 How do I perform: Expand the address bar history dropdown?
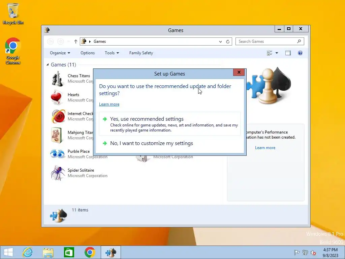220,41
